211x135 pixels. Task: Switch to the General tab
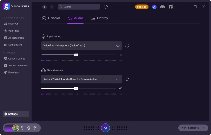[51, 18]
